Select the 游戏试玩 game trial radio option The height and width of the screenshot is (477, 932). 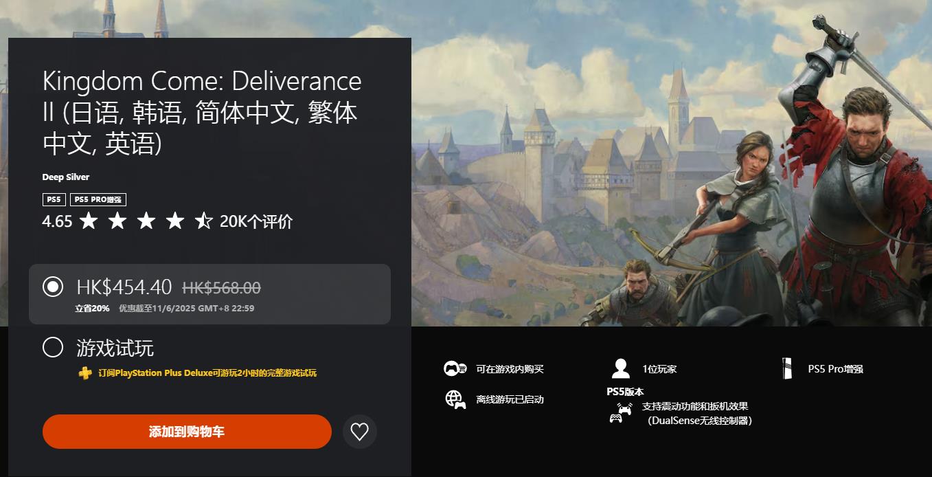(x=53, y=347)
